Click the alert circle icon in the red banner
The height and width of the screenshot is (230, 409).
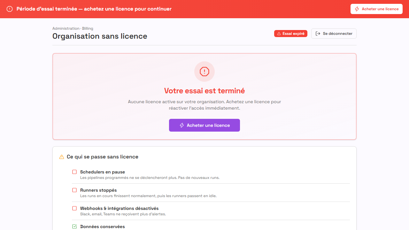pos(10,9)
